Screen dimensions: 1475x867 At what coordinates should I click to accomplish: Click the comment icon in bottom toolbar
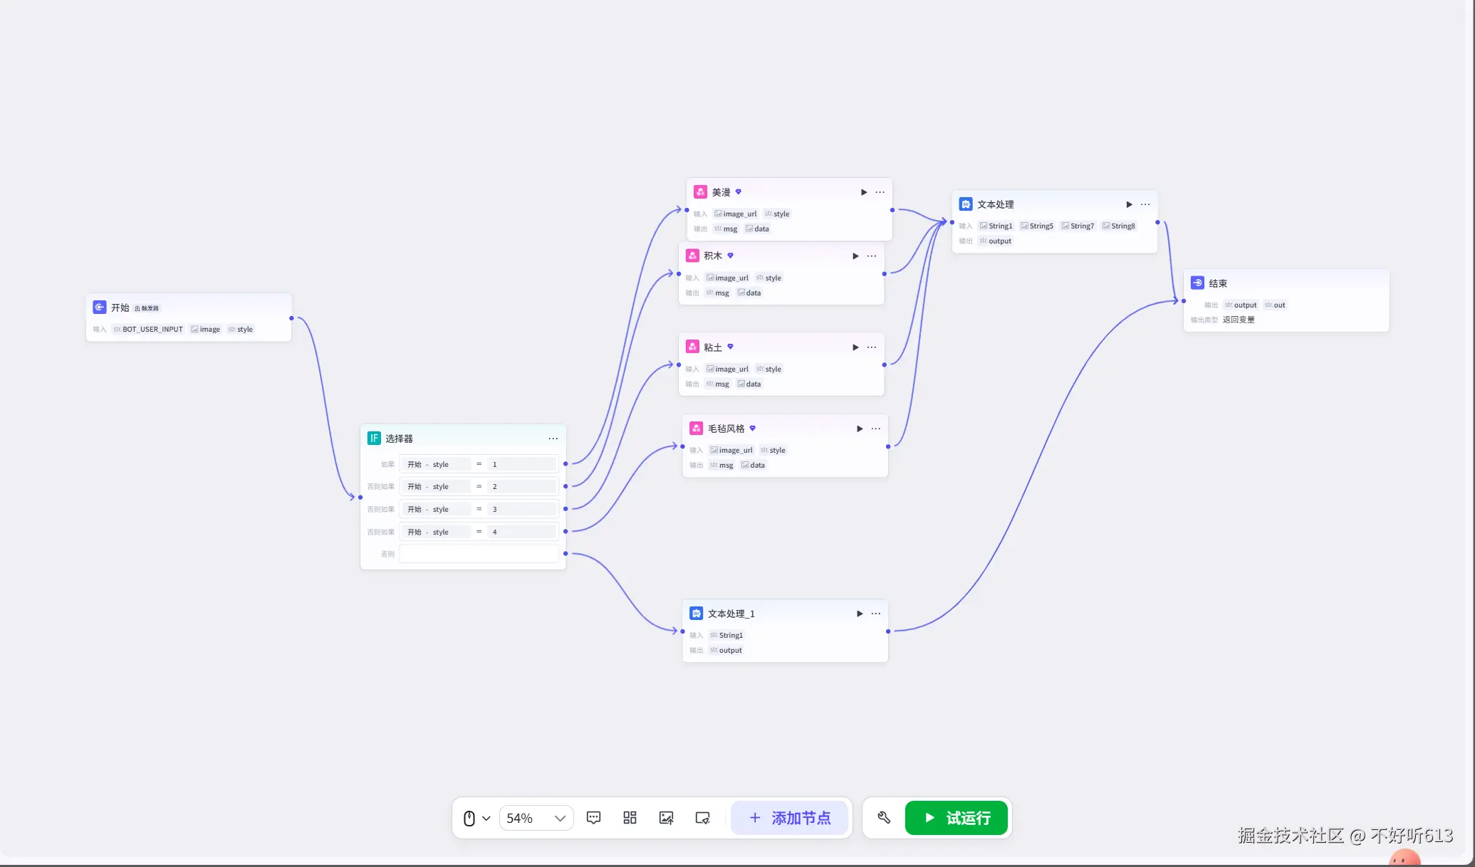coord(593,818)
